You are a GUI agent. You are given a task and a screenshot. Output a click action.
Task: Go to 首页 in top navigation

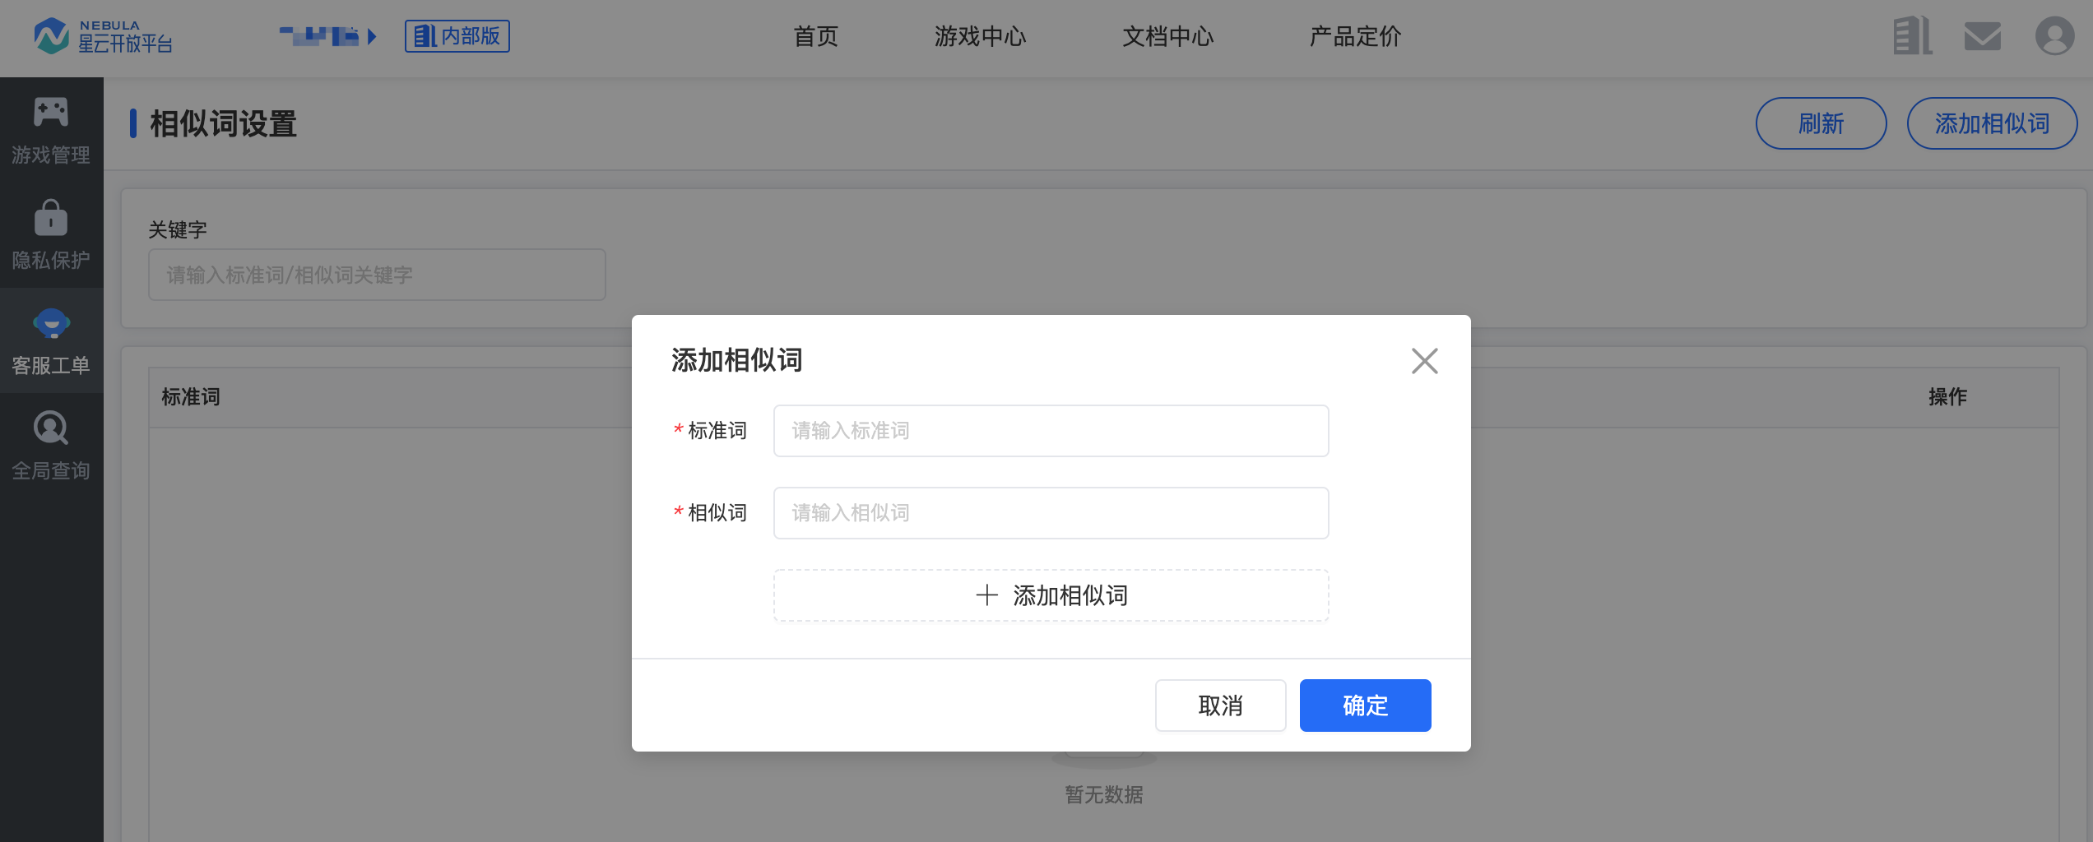click(816, 36)
